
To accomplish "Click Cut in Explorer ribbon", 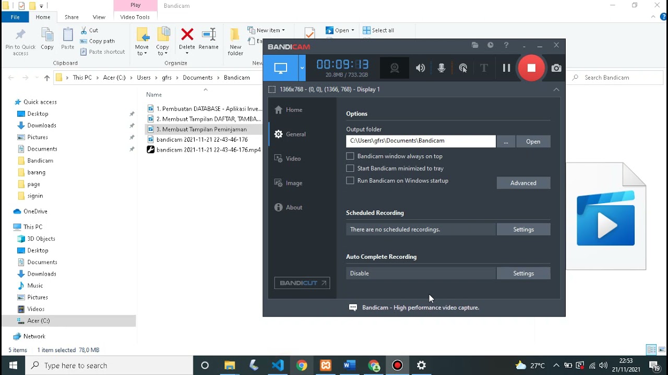I will (x=89, y=31).
